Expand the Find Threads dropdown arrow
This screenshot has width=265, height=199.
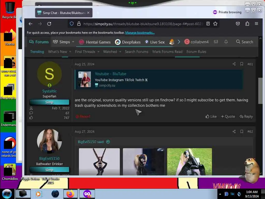click(x=98, y=52)
